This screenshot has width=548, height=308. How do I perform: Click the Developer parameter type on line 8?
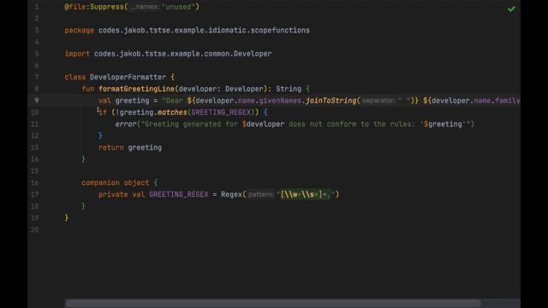tap(243, 89)
